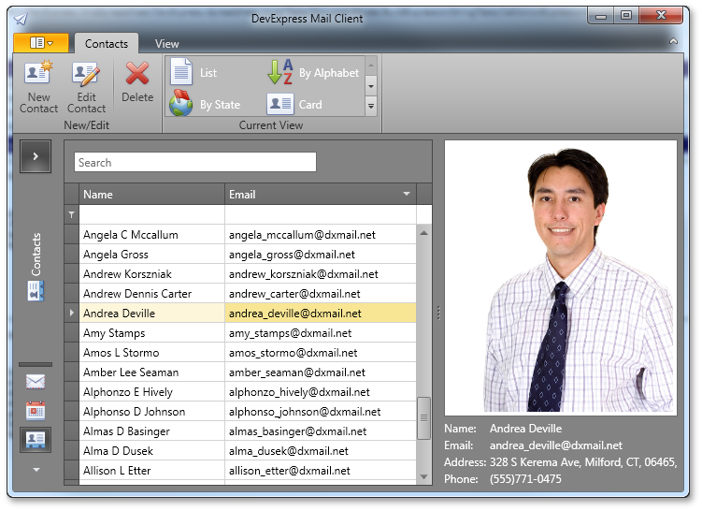Expand the Current View gallery dropdown
The width and height of the screenshot is (702, 511).
(x=371, y=106)
